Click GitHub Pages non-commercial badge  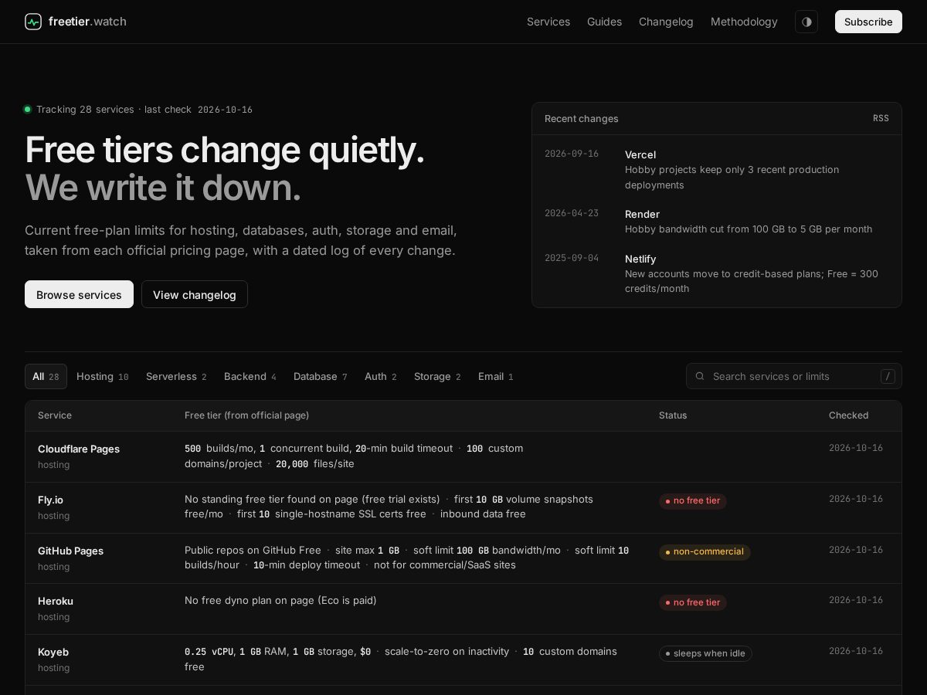pos(705,552)
